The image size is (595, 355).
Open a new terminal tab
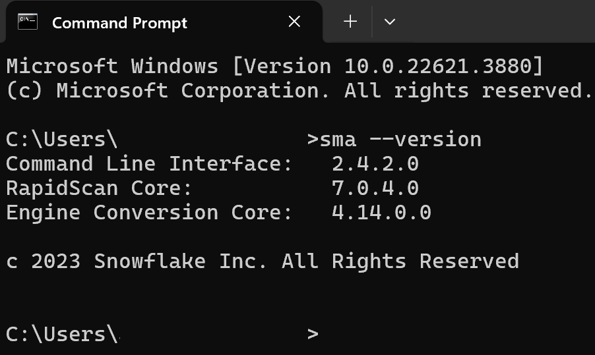point(350,22)
